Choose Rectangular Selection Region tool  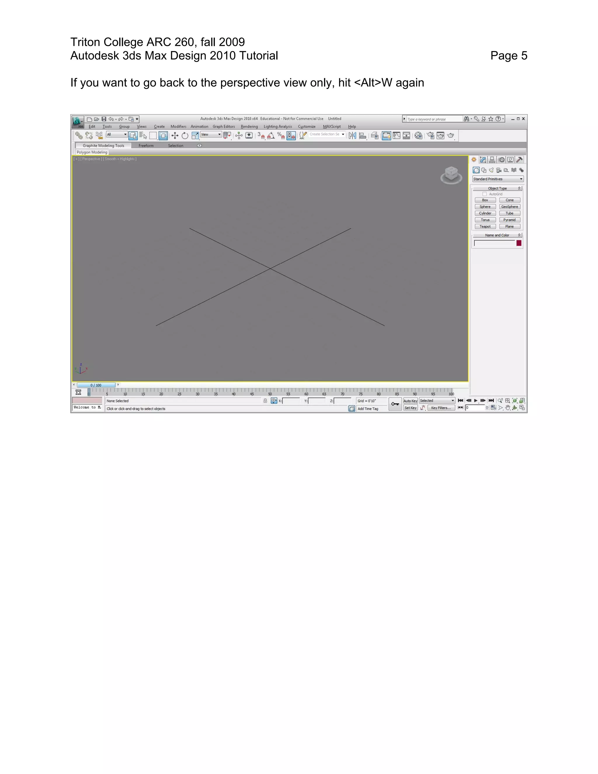[x=153, y=136]
